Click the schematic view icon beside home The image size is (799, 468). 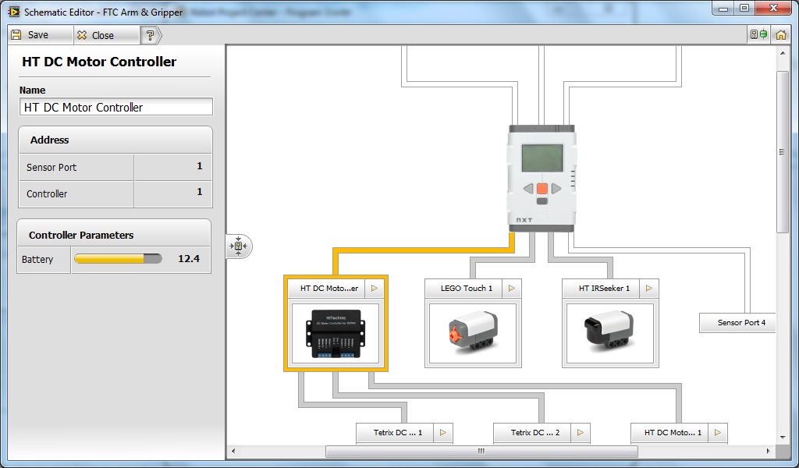[x=758, y=35]
